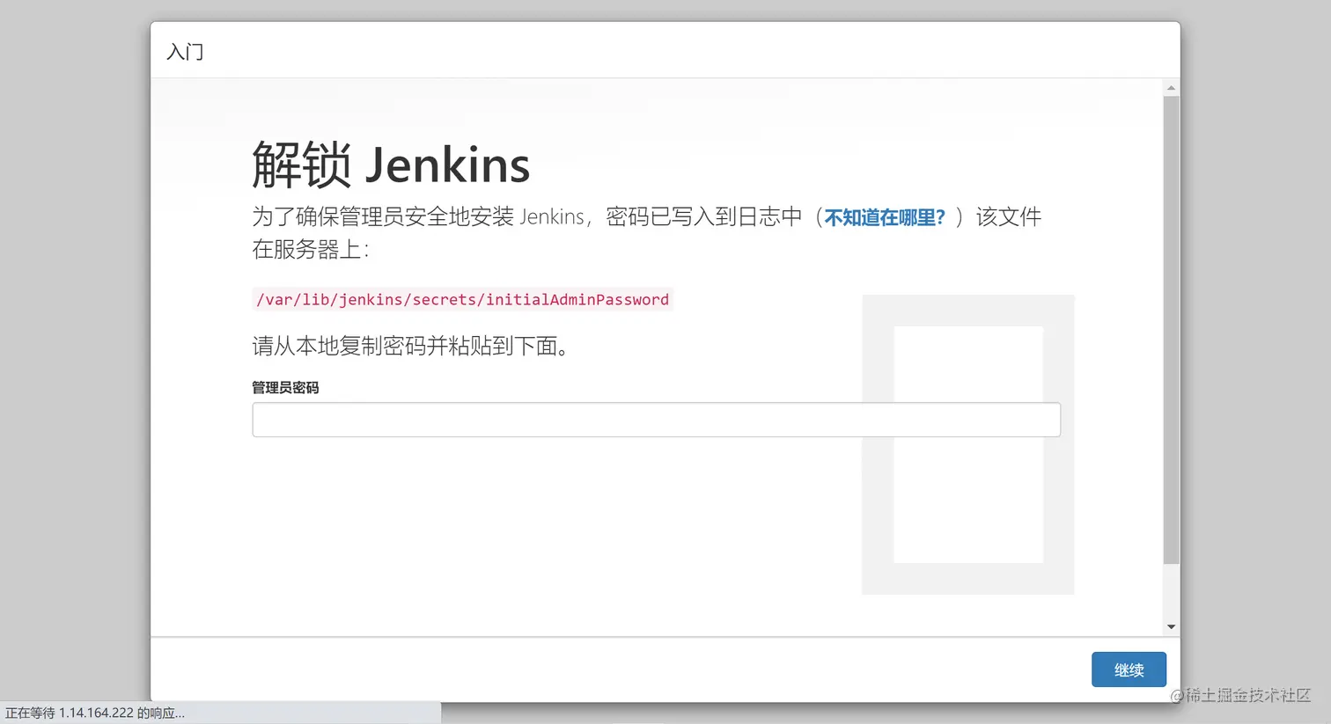Click the 入门 dialog title

click(x=185, y=52)
